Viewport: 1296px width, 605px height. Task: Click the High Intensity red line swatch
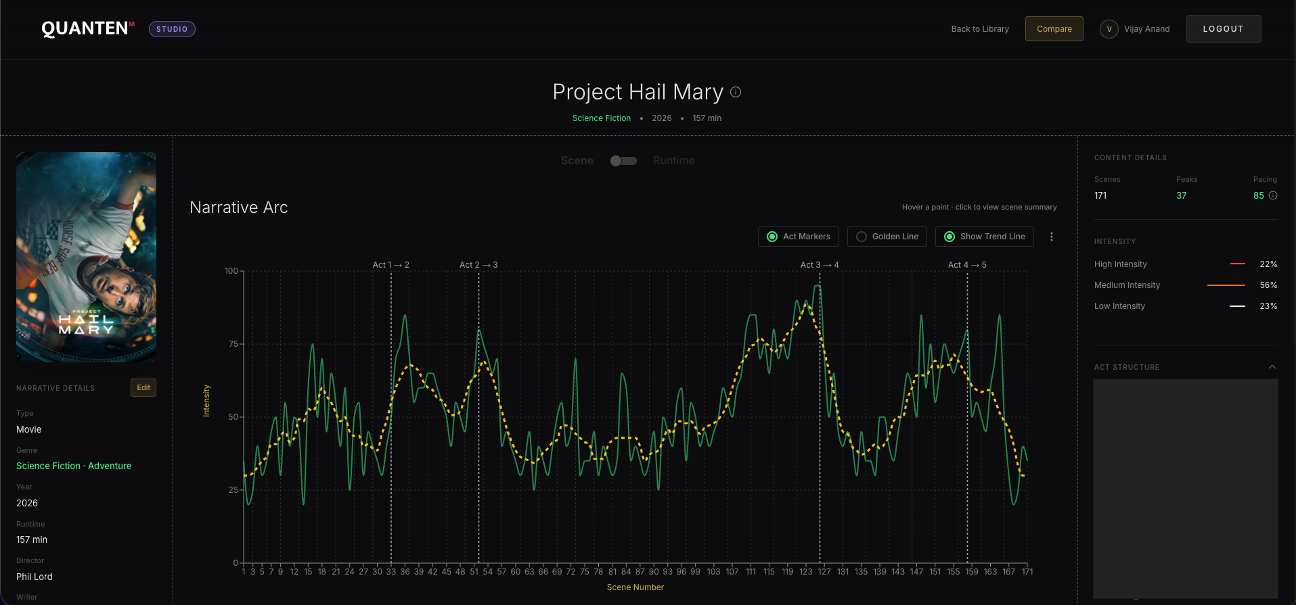[1237, 264]
